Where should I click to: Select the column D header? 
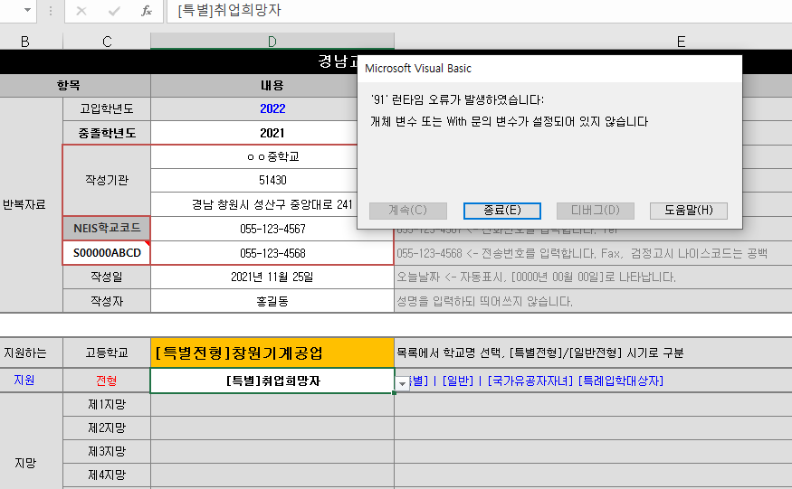(x=272, y=41)
